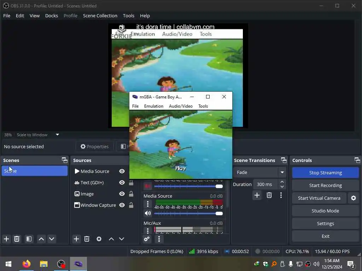Add a new source with plus icon
This screenshot has width=362, height=271.
76,239
